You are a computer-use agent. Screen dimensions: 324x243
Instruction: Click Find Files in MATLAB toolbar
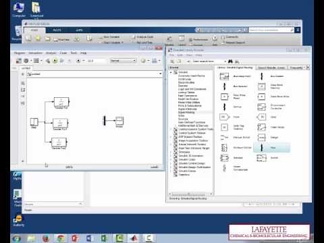tap(61, 40)
